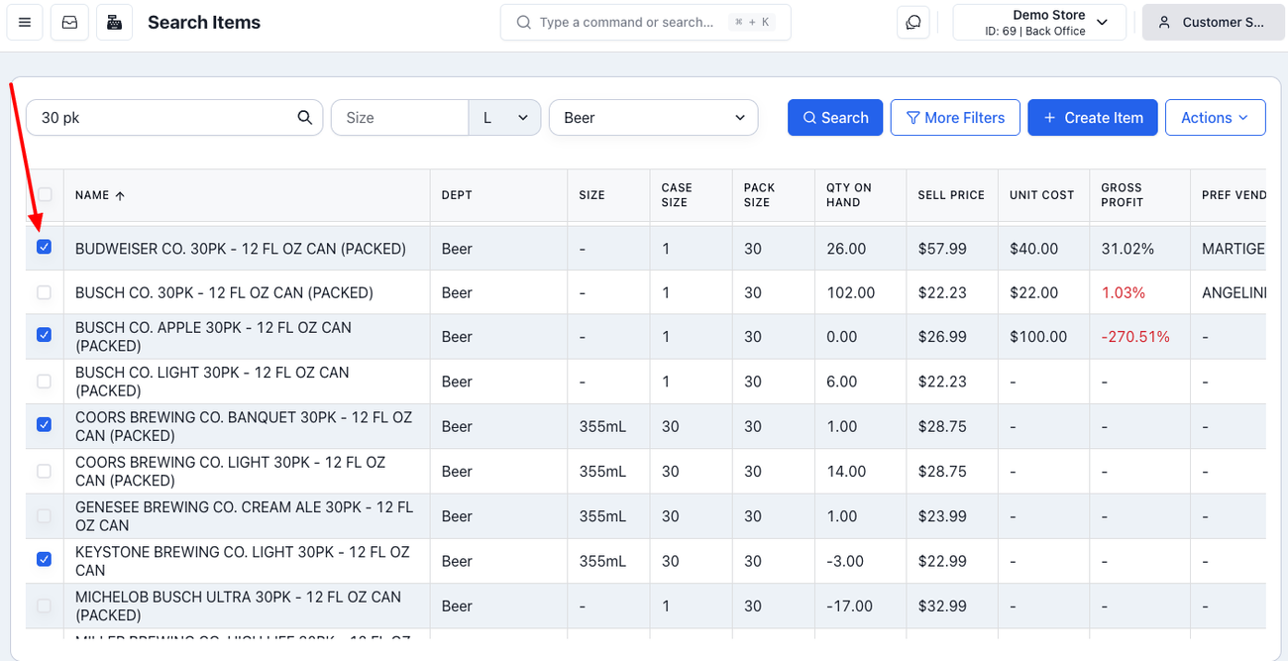This screenshot has height=661, width=1288.
Task: Click the funnel icon on More Filters
Action: point(912,117)
